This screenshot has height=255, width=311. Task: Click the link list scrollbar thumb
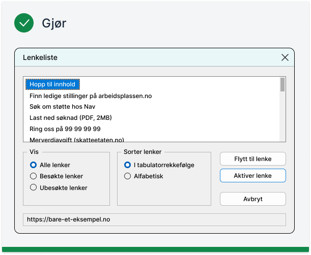(282, 85)
